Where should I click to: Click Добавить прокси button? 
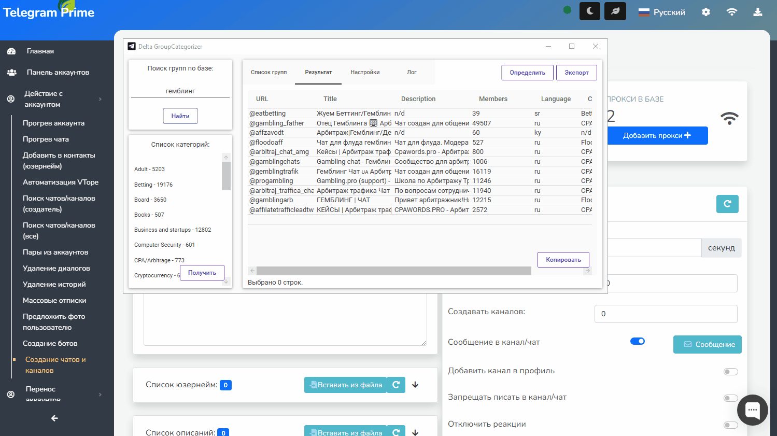(657, 135)
